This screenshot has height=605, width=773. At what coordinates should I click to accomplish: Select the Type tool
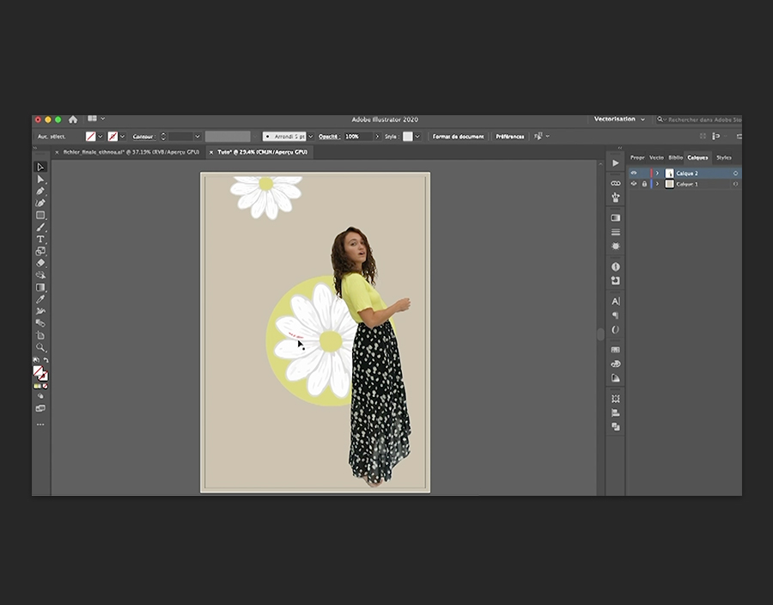pyautogui.click(x=40, y=239)
